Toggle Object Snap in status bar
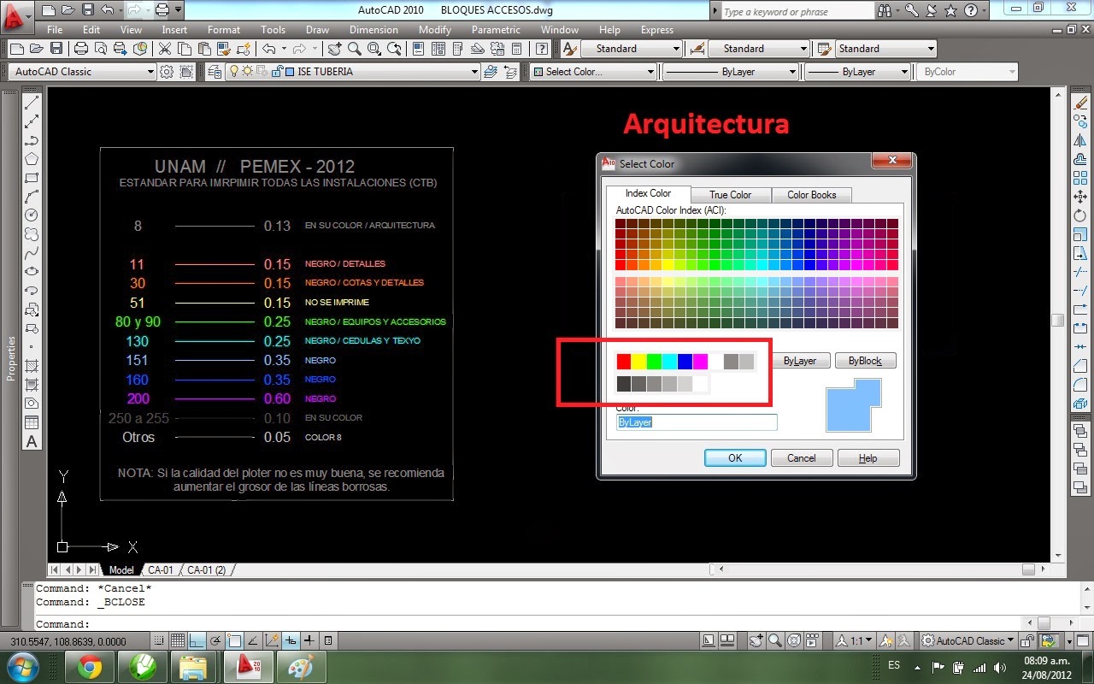The height and width of the screenshot is (684, 1094). click(234, 640)
